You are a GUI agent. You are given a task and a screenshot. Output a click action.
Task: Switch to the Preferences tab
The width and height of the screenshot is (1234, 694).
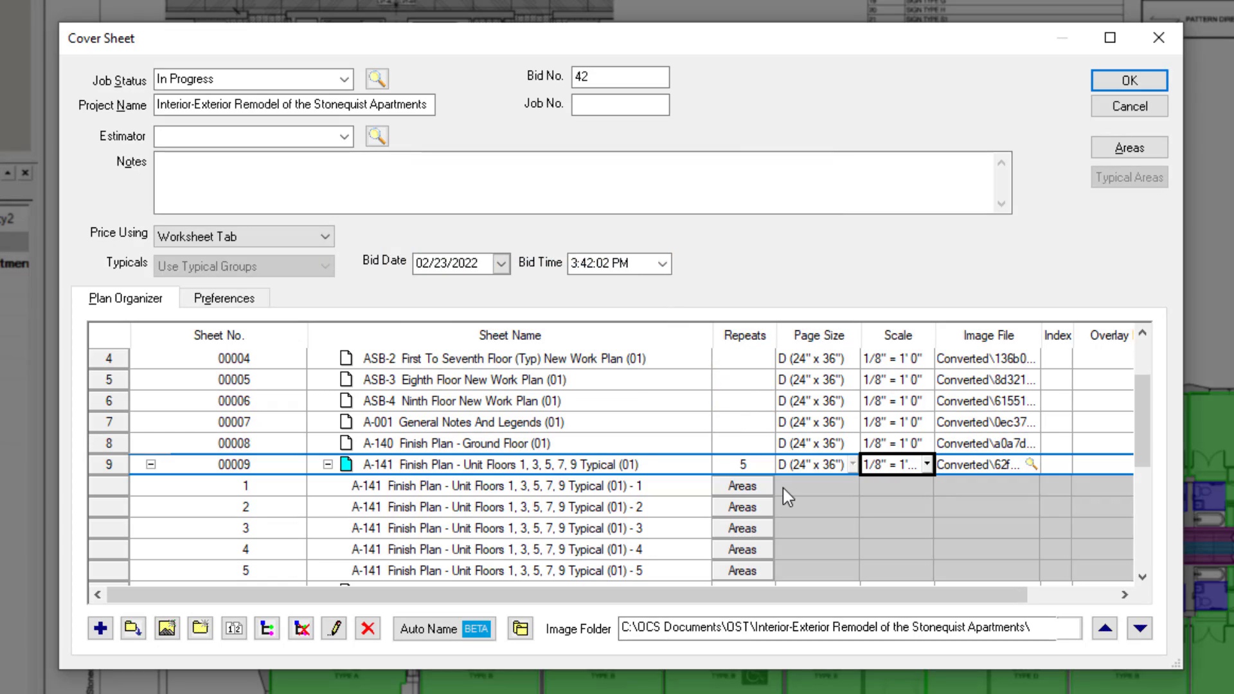[x=224, y=298]
